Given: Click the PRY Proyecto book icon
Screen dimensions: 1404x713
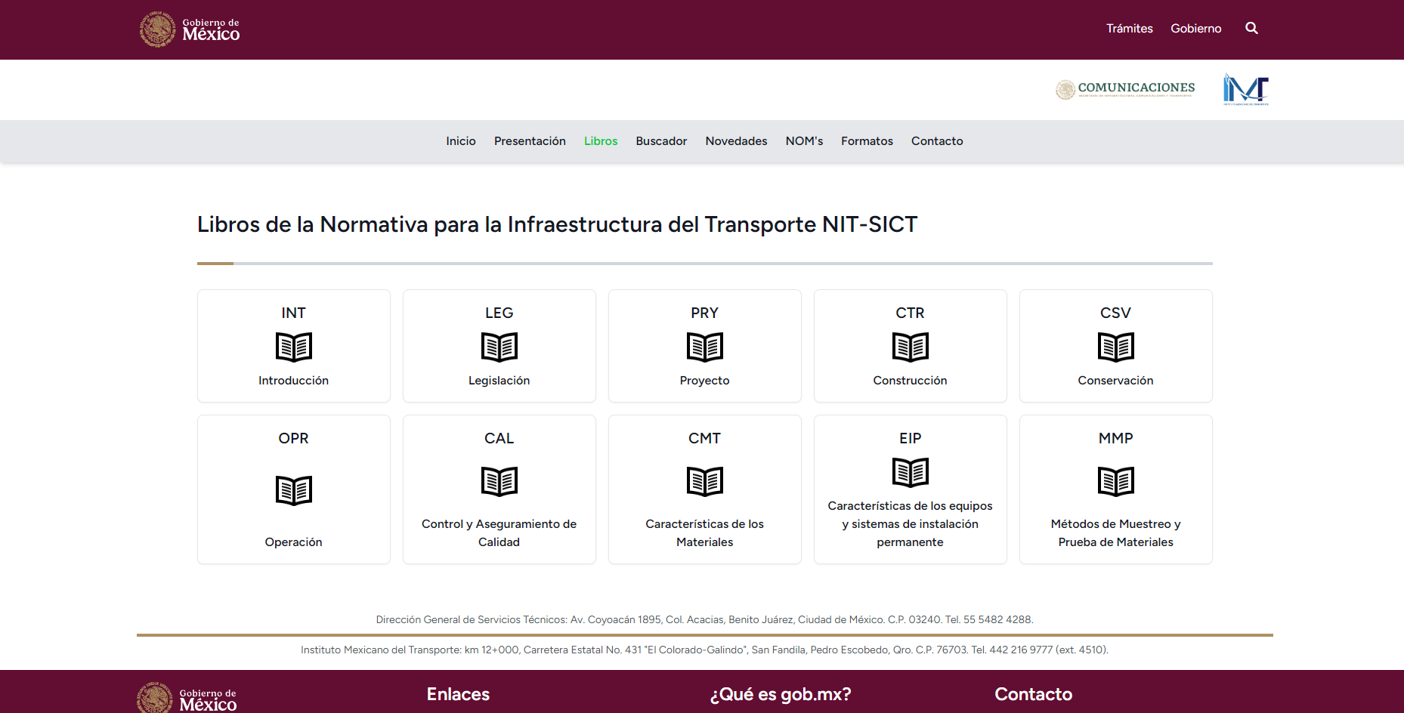Looking at the screenshot, I should (704, 347).
